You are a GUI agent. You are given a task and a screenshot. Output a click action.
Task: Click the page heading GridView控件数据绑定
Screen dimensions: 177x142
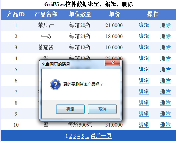pos(72,4)
